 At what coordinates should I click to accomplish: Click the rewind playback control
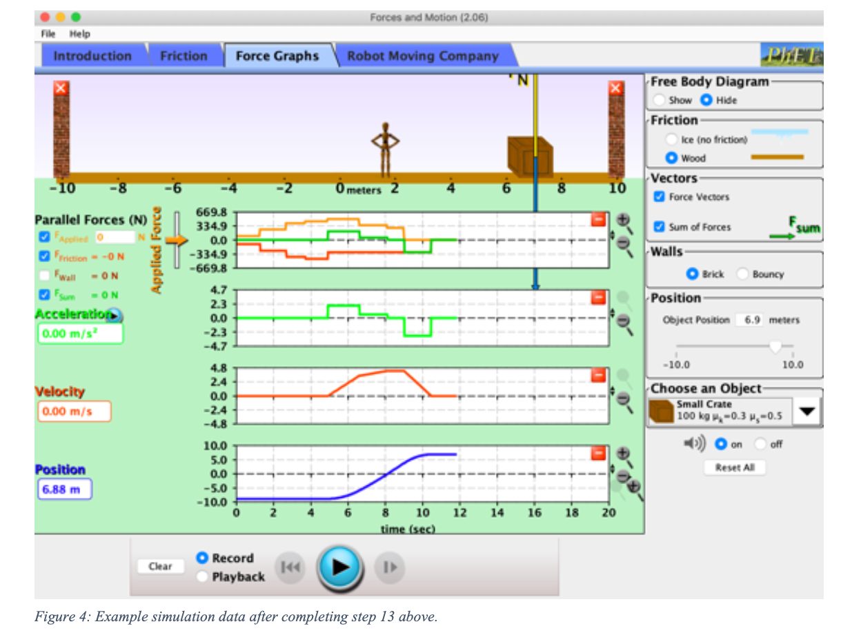289,567
